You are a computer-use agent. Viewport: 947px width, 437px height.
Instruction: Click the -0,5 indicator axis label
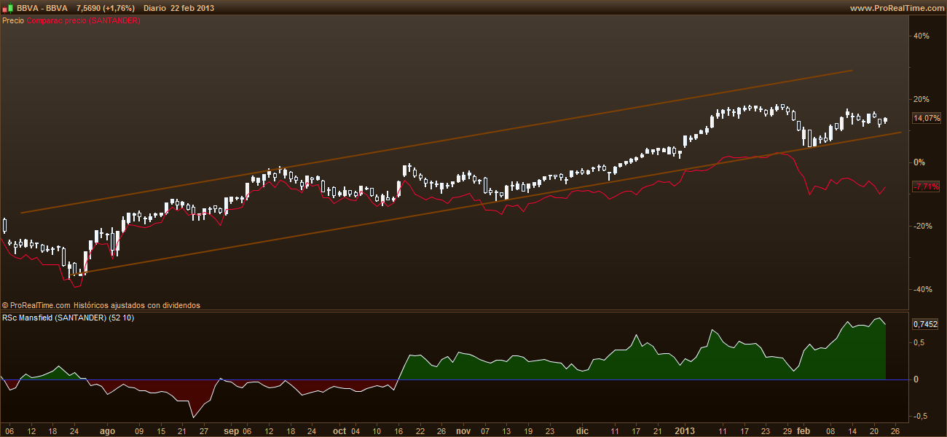922,416
